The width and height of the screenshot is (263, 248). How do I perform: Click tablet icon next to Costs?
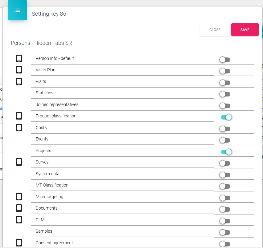tap(19, 128)
